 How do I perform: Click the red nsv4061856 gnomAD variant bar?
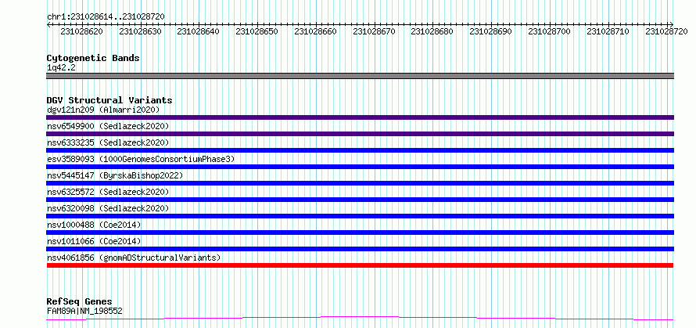coord(360,265)
